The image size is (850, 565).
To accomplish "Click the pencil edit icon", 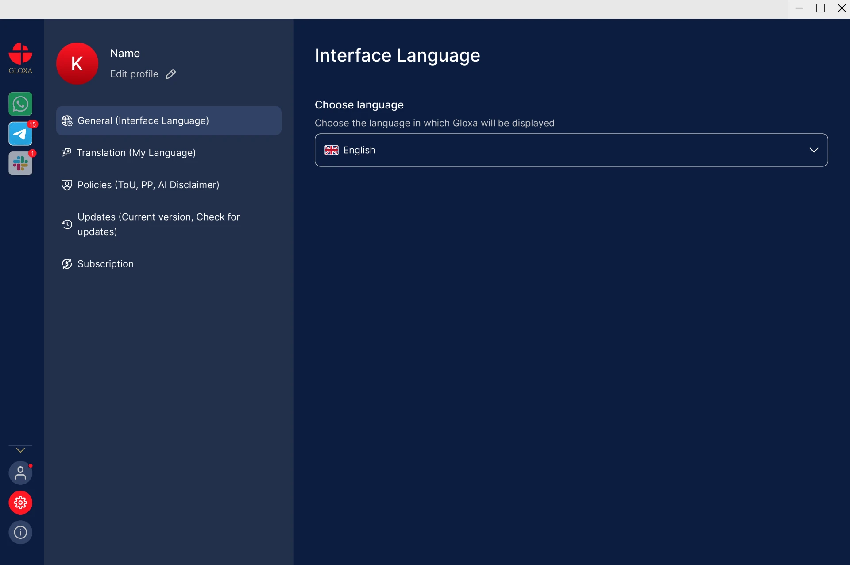I will coord(171,74).
